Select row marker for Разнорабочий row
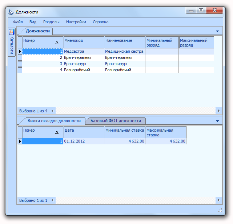 click(20, 70)
